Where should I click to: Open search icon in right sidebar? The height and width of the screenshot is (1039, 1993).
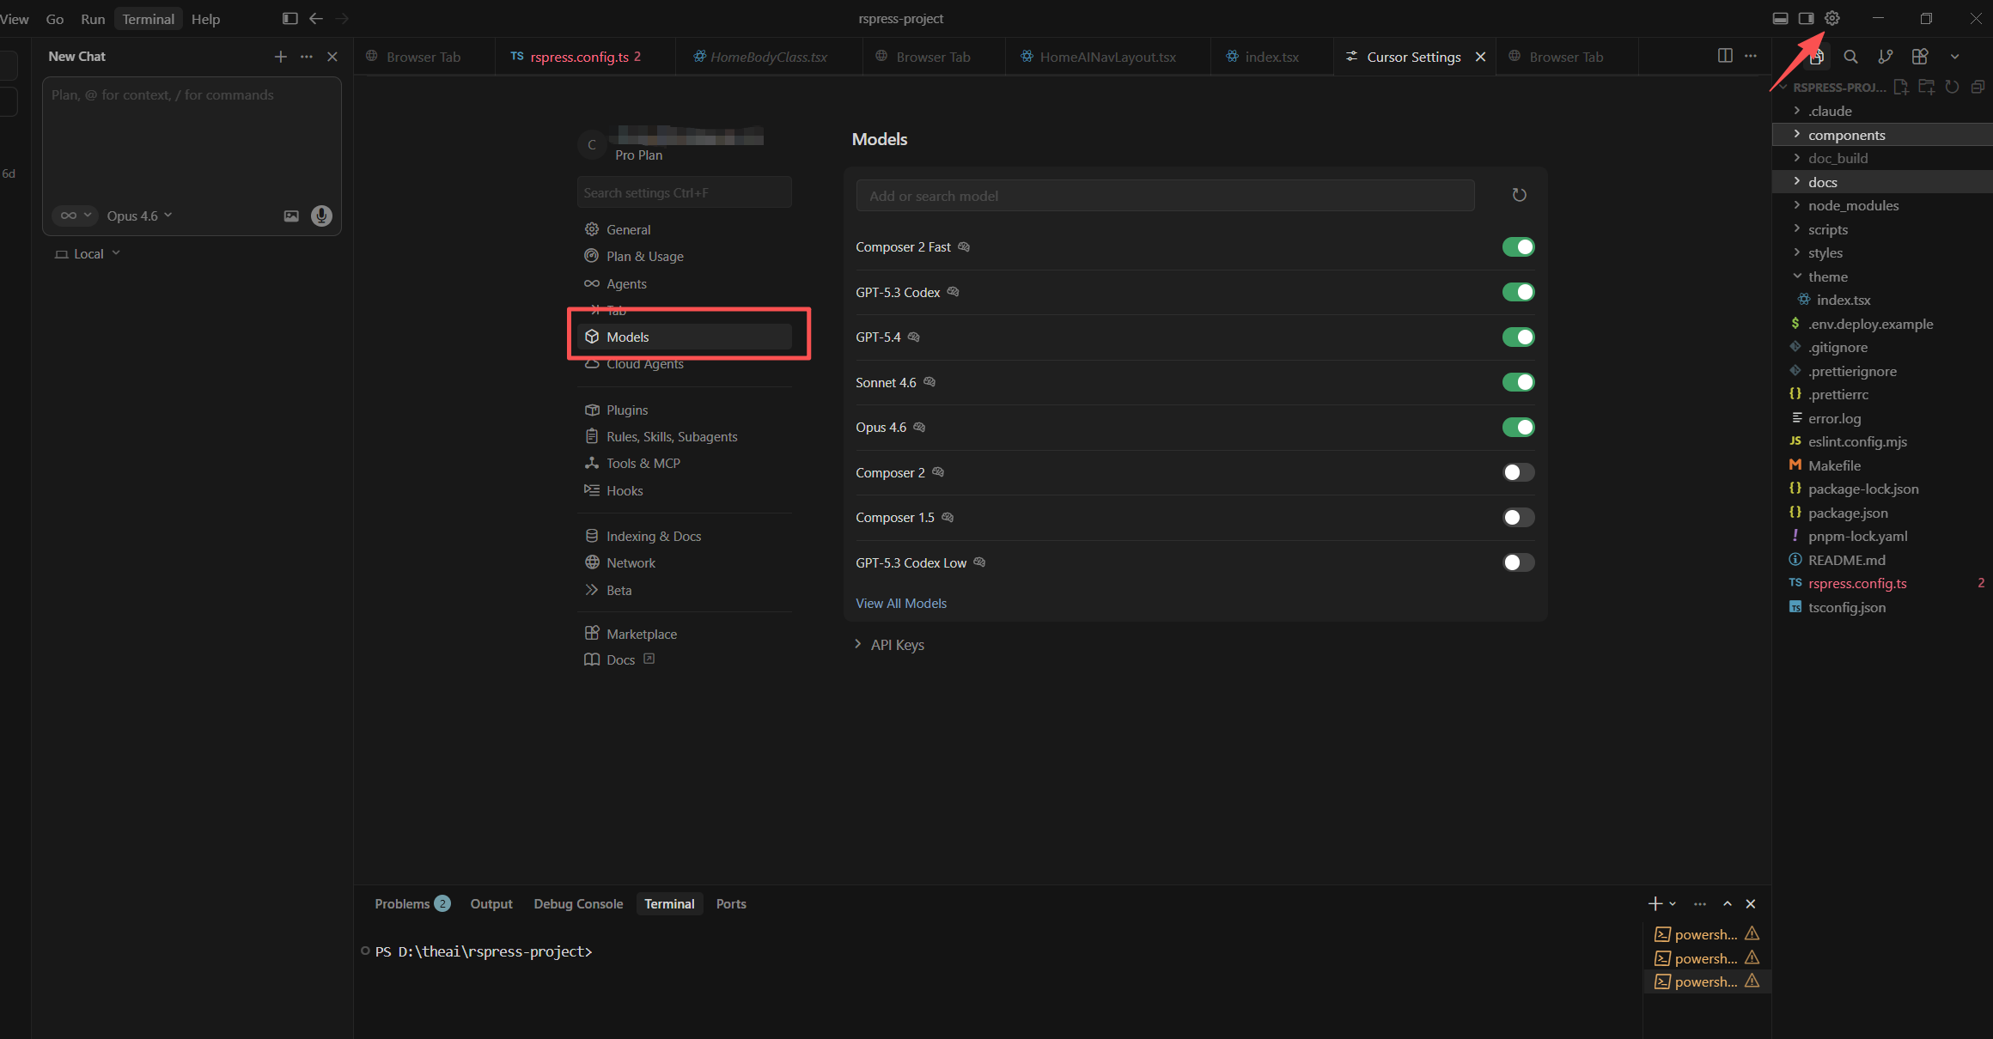pos(1851,57)
